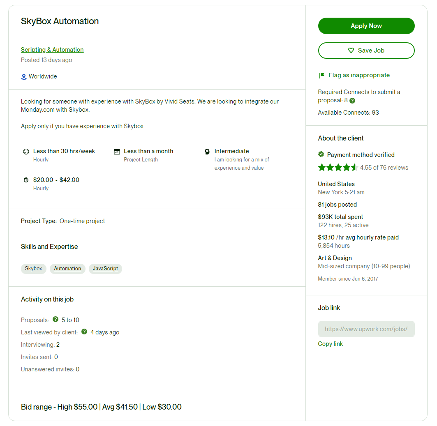Select the SkyBox Automation job title

point(60,21)
